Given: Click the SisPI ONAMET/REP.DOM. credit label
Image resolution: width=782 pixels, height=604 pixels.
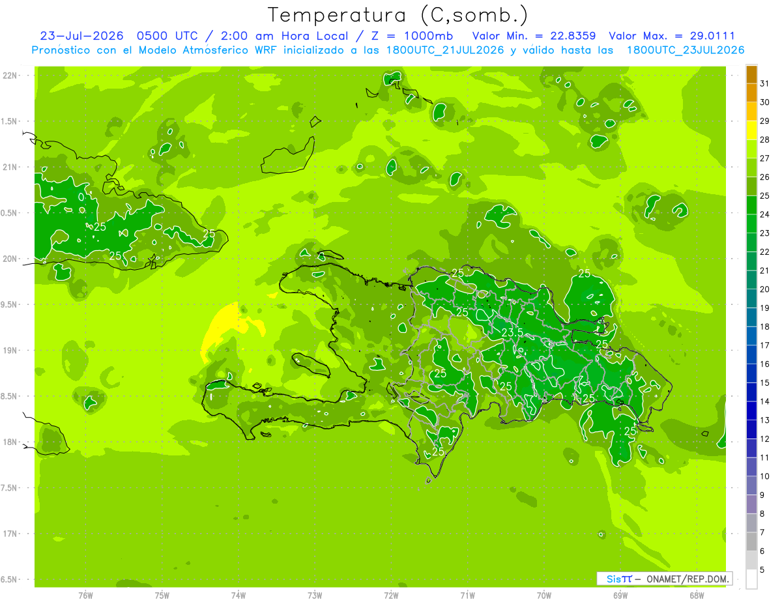Looking at the screenshot, I should (x=664, y=579).
